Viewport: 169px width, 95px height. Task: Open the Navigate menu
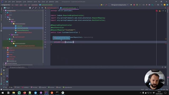19,2
